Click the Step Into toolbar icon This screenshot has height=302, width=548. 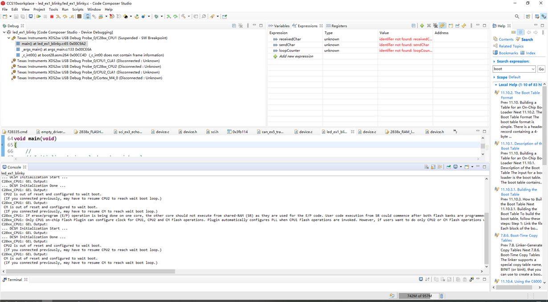(58, 17)
